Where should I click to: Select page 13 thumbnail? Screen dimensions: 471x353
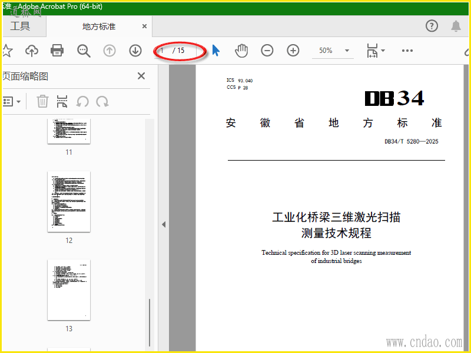coord(69,289)
